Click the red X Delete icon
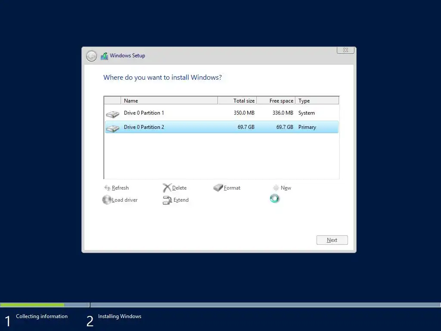This screenshot has width=441, height=331. coord(167,188)
